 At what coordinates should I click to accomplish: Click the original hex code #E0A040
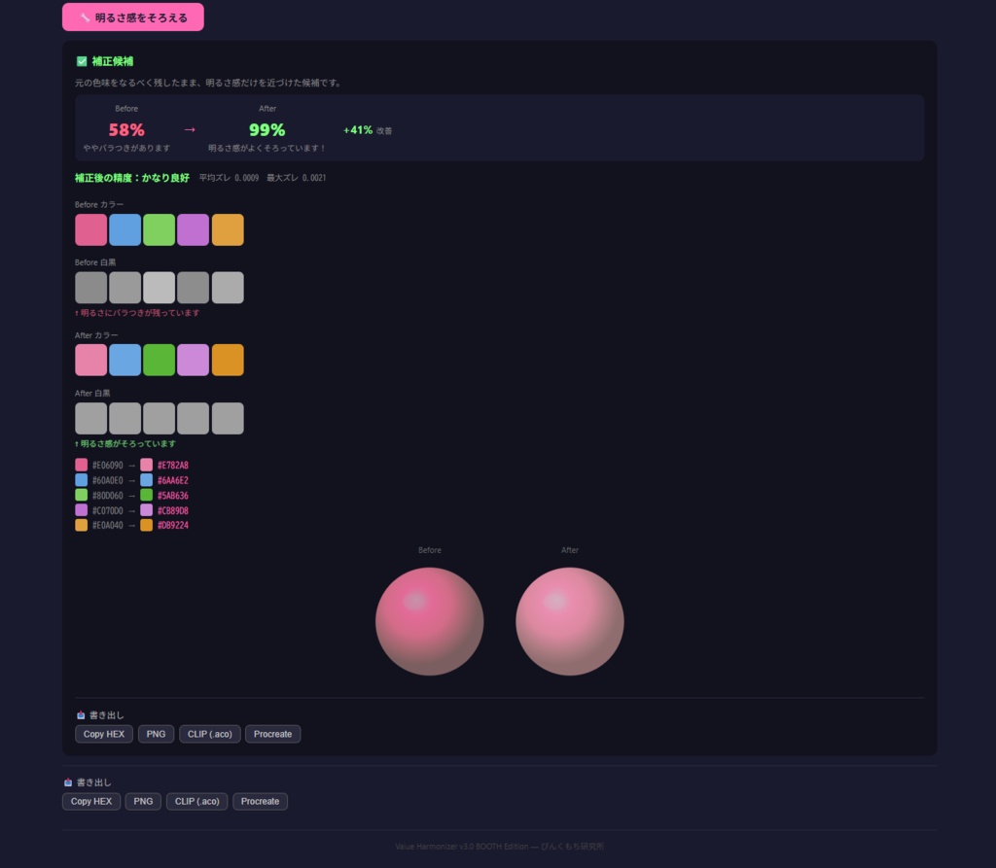(x=107, y=525)
